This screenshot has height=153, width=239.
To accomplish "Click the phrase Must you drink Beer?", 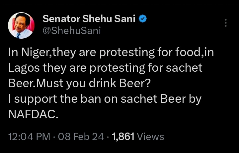I will (93, 84).
